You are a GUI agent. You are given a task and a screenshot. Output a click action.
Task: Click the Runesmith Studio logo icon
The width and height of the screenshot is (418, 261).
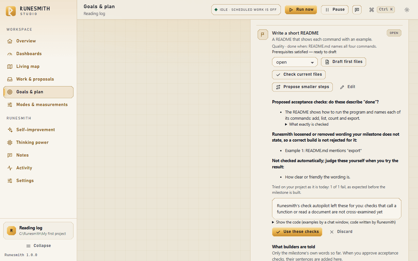click(11, 11)
